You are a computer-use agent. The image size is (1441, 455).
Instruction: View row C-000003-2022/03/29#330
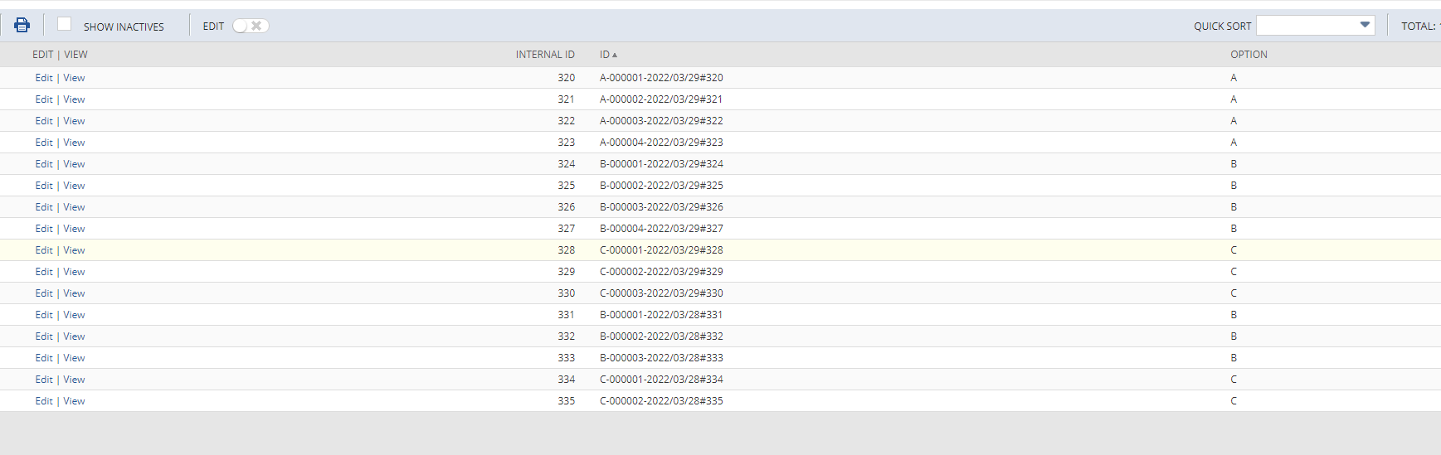(74, 293)
